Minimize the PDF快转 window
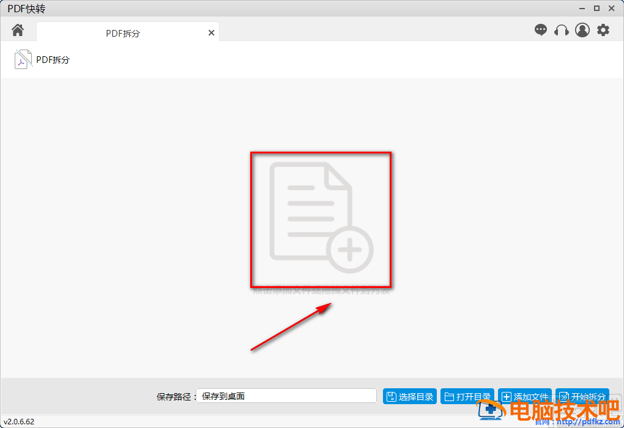 point(582,9)
